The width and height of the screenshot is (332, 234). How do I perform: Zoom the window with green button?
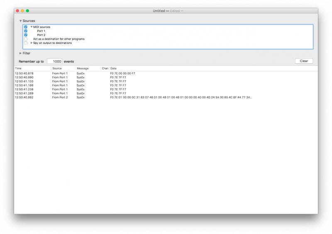pyautogui.click(x=27, y=11)
